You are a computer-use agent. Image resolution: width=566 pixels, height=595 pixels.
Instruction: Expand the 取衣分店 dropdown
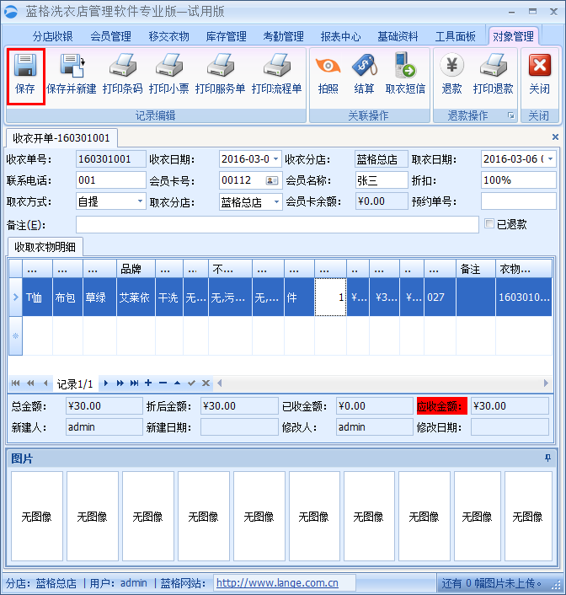(x=276, y=202)
